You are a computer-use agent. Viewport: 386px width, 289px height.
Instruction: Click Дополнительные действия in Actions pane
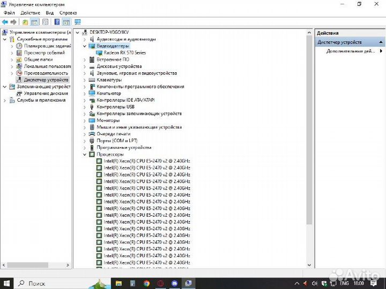[351, 51]
